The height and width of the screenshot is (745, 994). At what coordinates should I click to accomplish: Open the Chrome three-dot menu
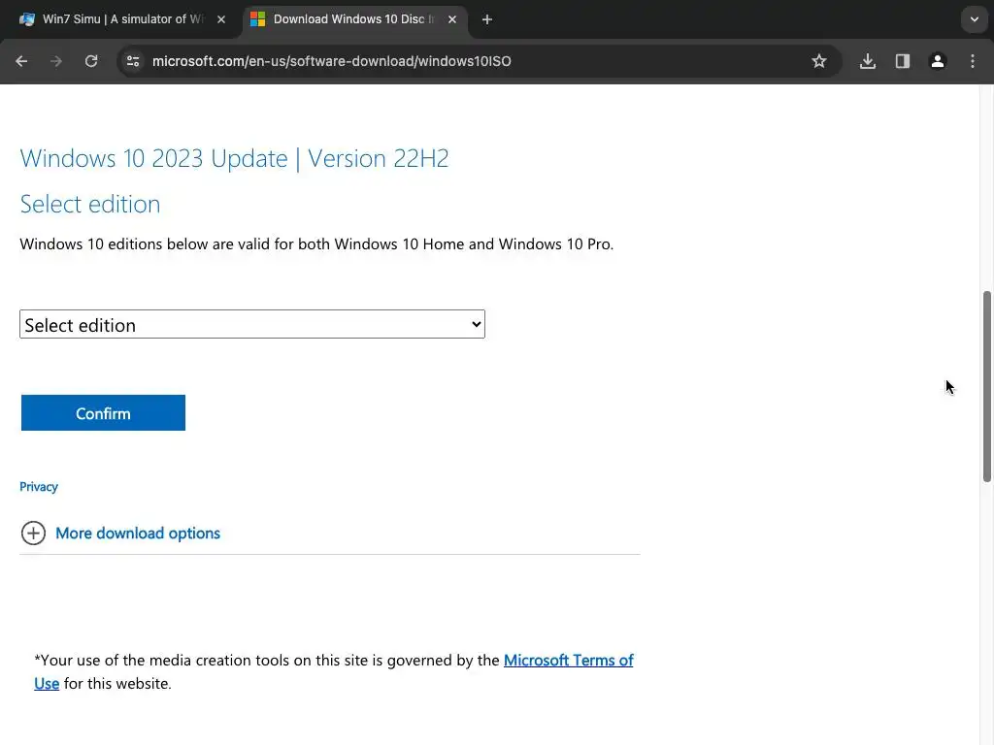973,61
